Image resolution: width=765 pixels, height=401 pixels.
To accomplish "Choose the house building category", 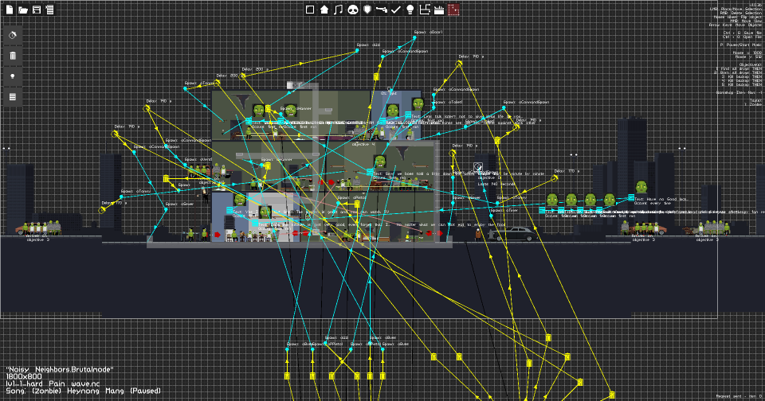I will click(324, 10).
